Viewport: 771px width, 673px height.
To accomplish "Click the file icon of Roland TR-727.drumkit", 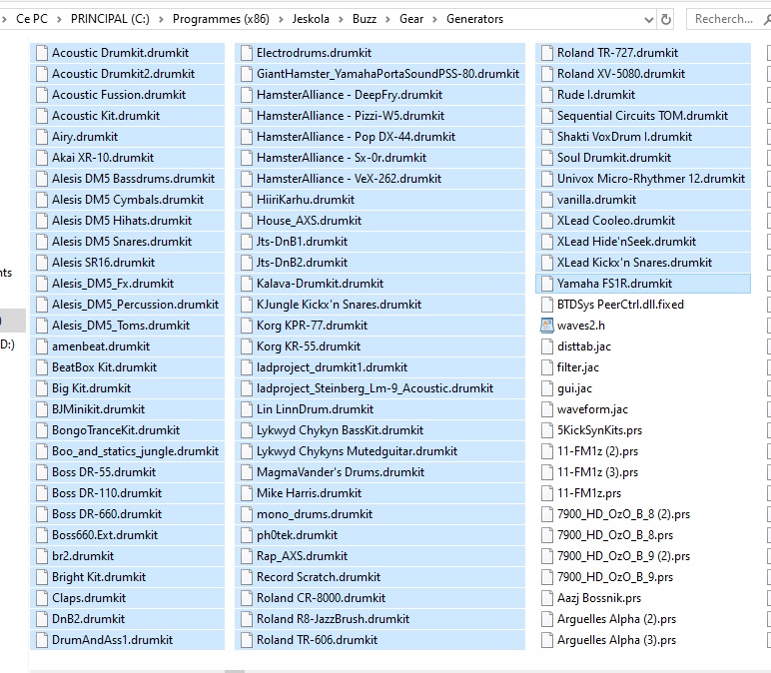I will pyautogui.click(x=546, y=53).
